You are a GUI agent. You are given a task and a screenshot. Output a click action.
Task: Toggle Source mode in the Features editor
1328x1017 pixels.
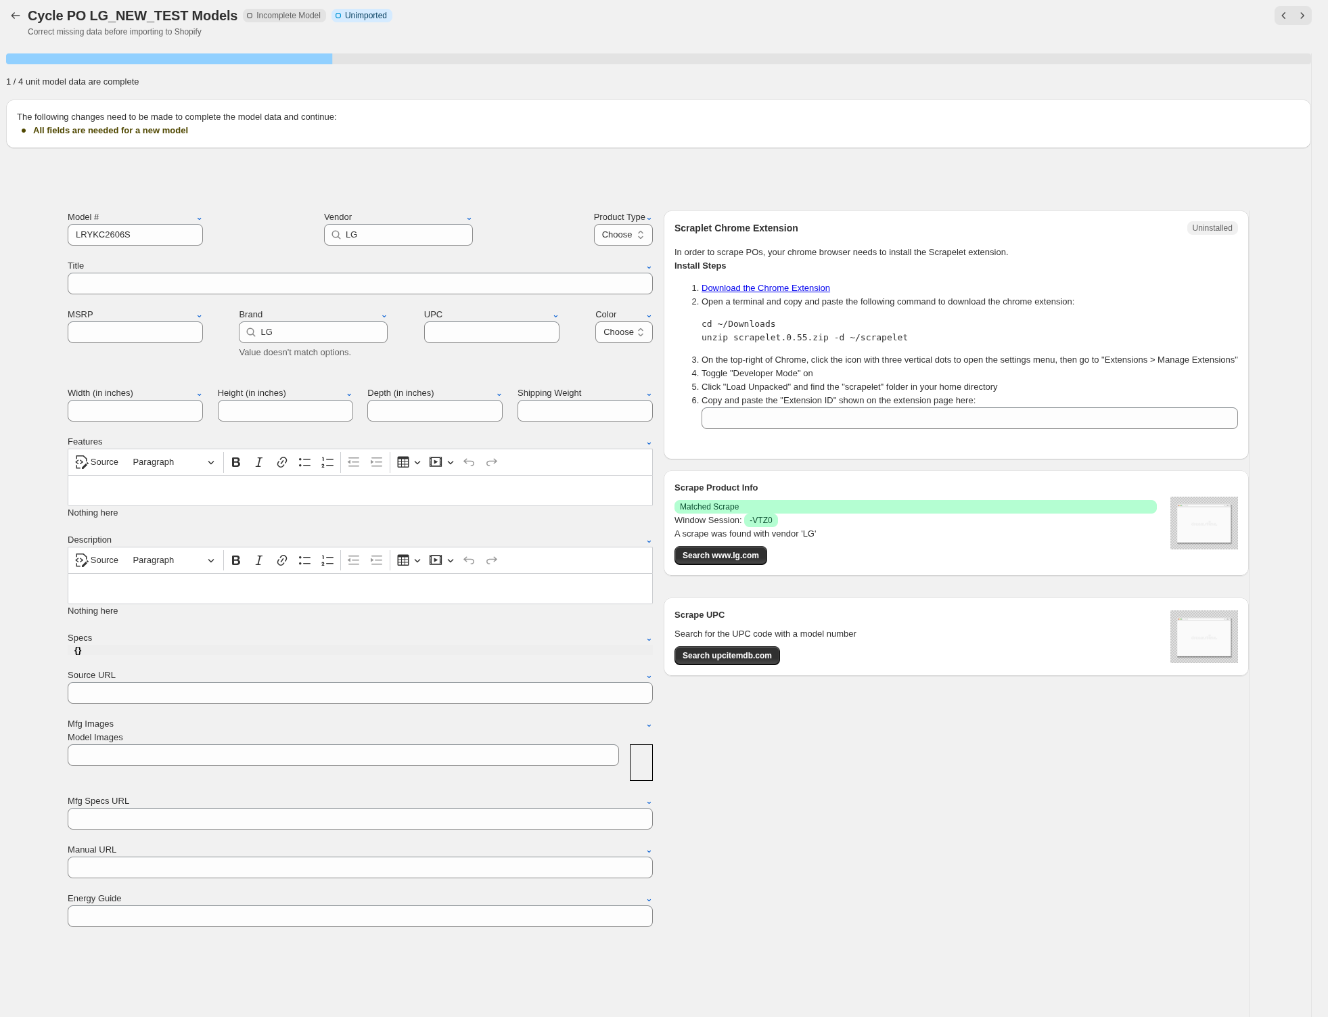click(x=97, y=462)
